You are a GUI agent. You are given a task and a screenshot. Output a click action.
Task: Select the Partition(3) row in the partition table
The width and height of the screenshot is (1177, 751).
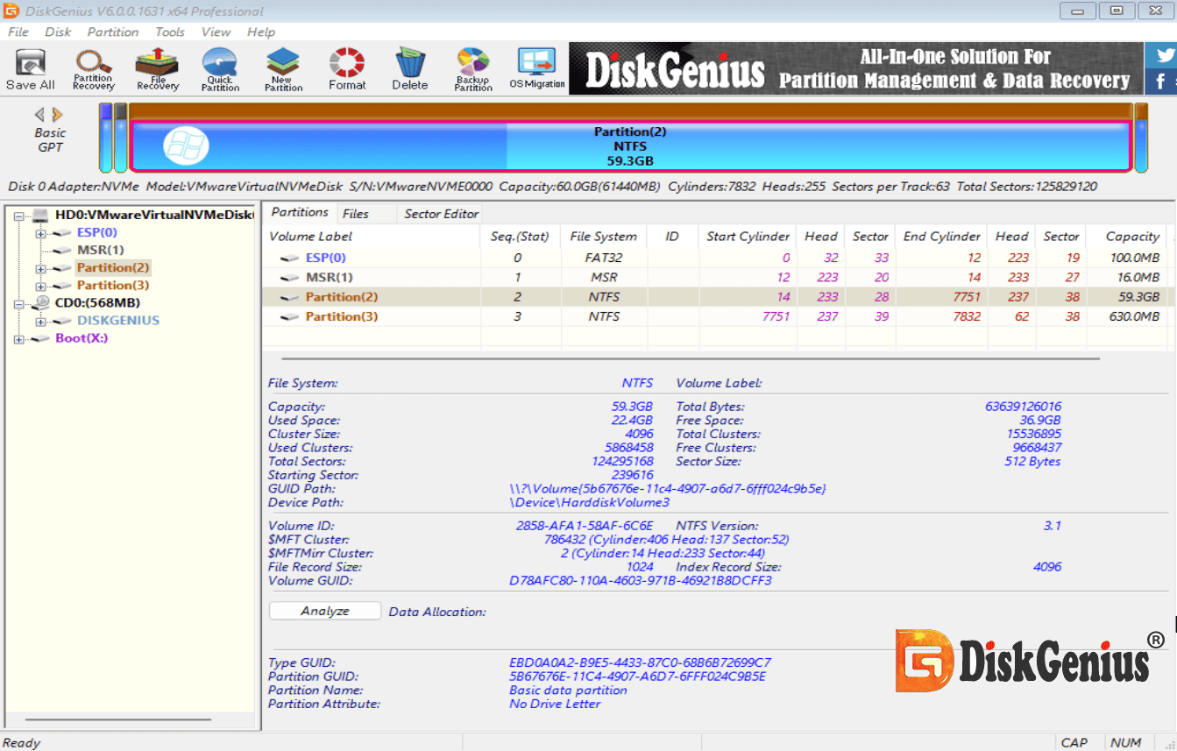click(x=716, y=316)
